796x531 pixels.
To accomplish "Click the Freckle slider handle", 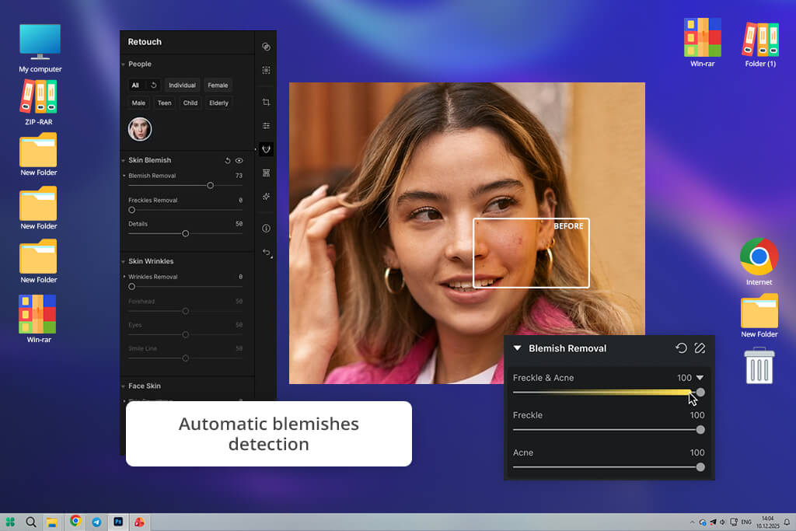I will [700, 430].
